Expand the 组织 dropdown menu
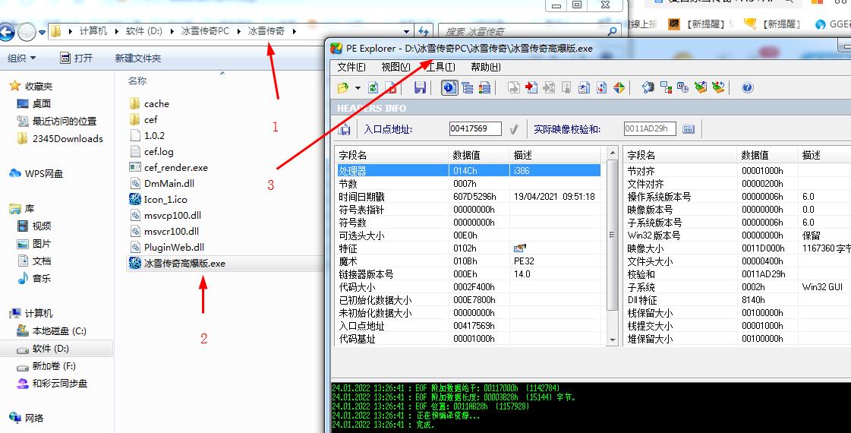 click(21, 58)
